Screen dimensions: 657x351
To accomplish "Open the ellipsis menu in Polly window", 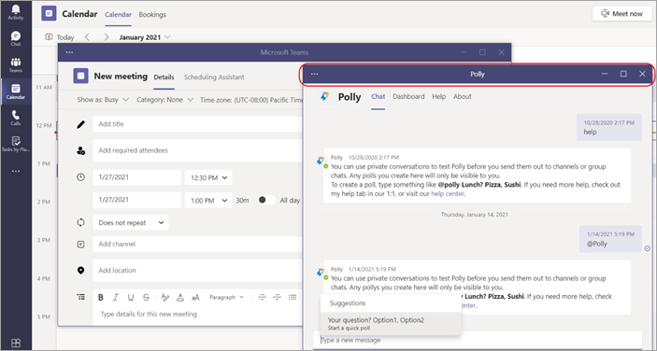I will (x=315, y=74).
